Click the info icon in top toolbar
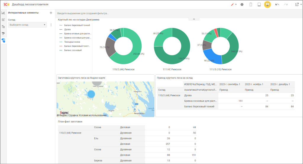 pos(242,4)
